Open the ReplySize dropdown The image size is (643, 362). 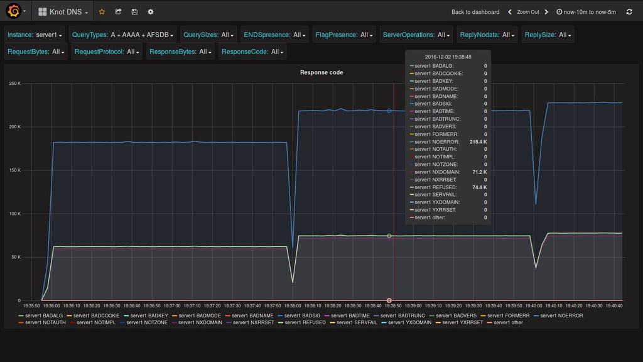click(x=565, y=35)
